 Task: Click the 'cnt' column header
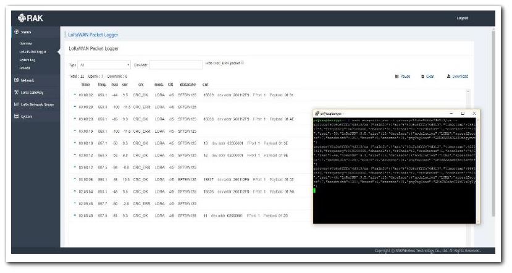coord(206,84)
